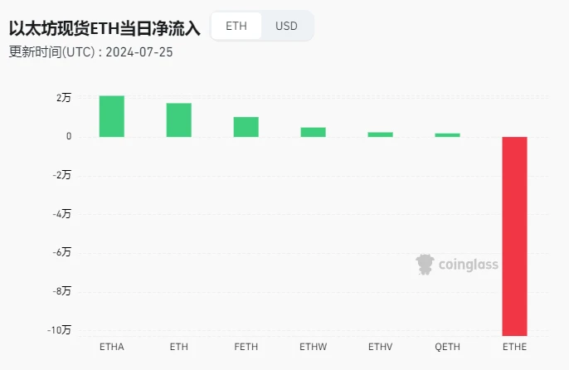Click the chart title 以太坊现货ETH当日净流入
The width and height of the screenshot is (569, 370).
pos(105,27)
